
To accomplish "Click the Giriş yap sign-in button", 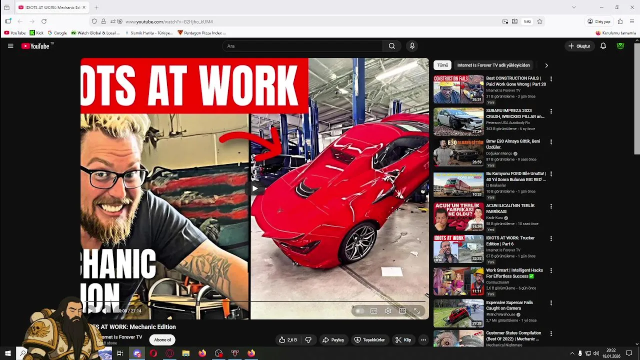I will pos(599,21).
